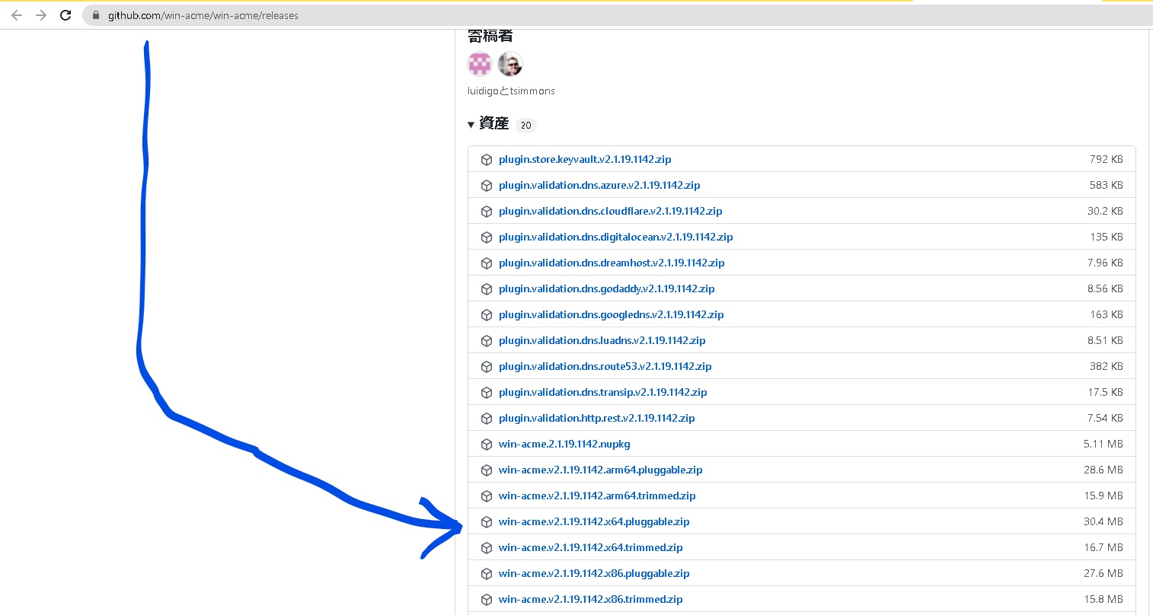Download plugin.validation.dns.azure.v2.1.19.1142.zip
Screen dimensions: 1153x615
(x=599, y=185)
